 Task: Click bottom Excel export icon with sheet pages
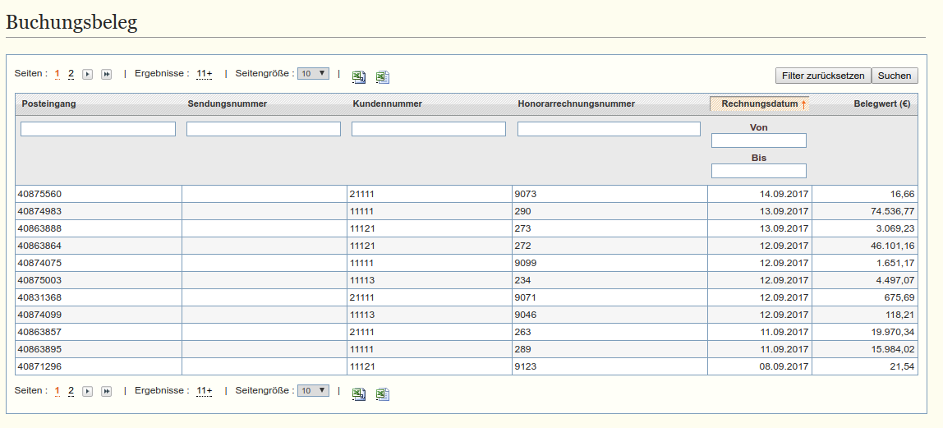tap(383, 393)
